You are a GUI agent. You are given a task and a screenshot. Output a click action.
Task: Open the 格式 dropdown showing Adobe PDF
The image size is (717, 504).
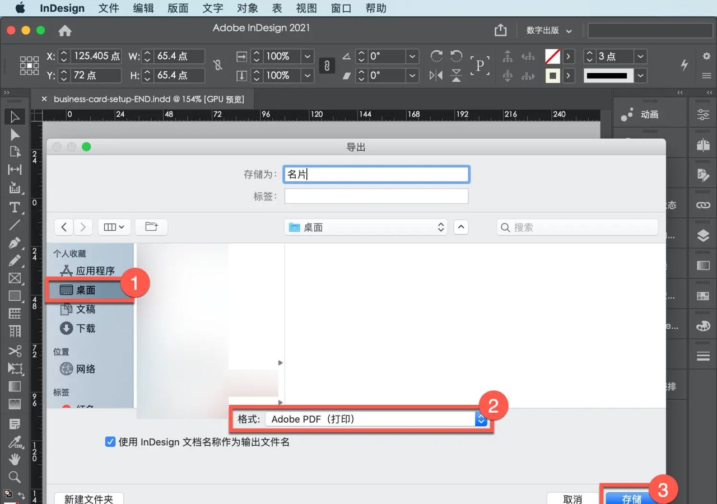(x=481, y=418)
